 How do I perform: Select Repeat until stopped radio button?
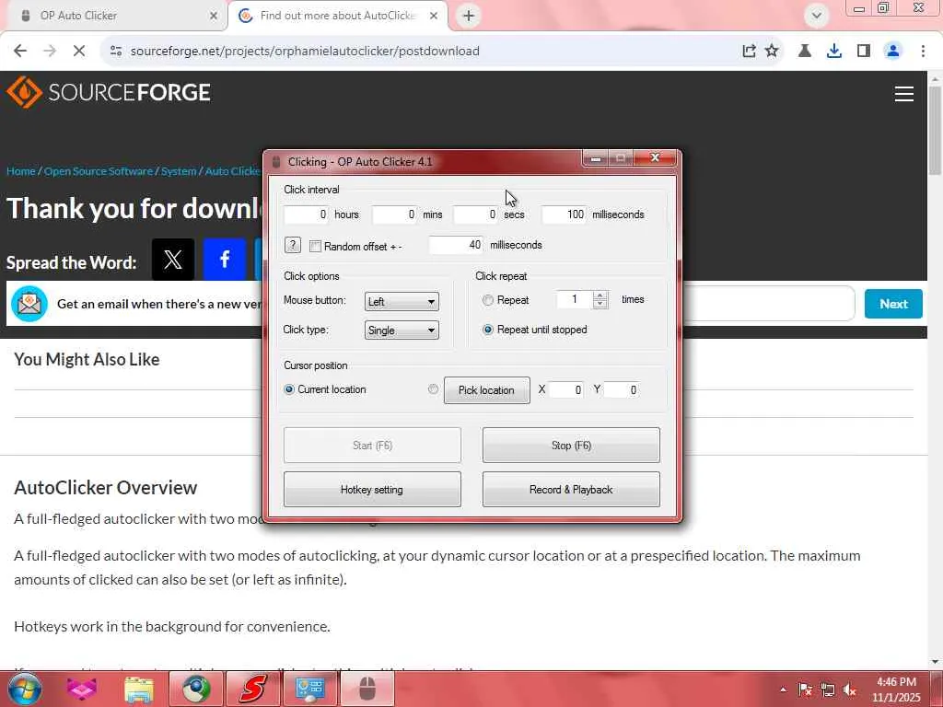[x=488, y=330]
